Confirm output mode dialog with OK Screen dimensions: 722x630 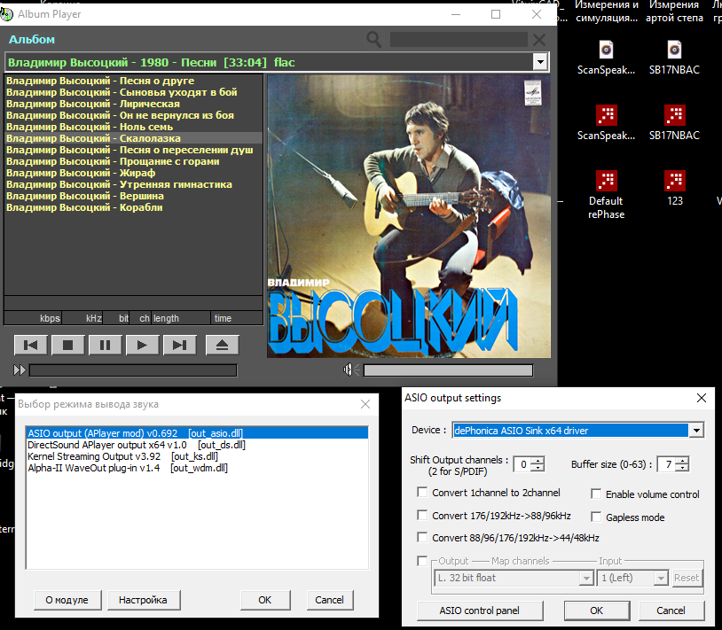pyautogui.click(x=265, y=600)
